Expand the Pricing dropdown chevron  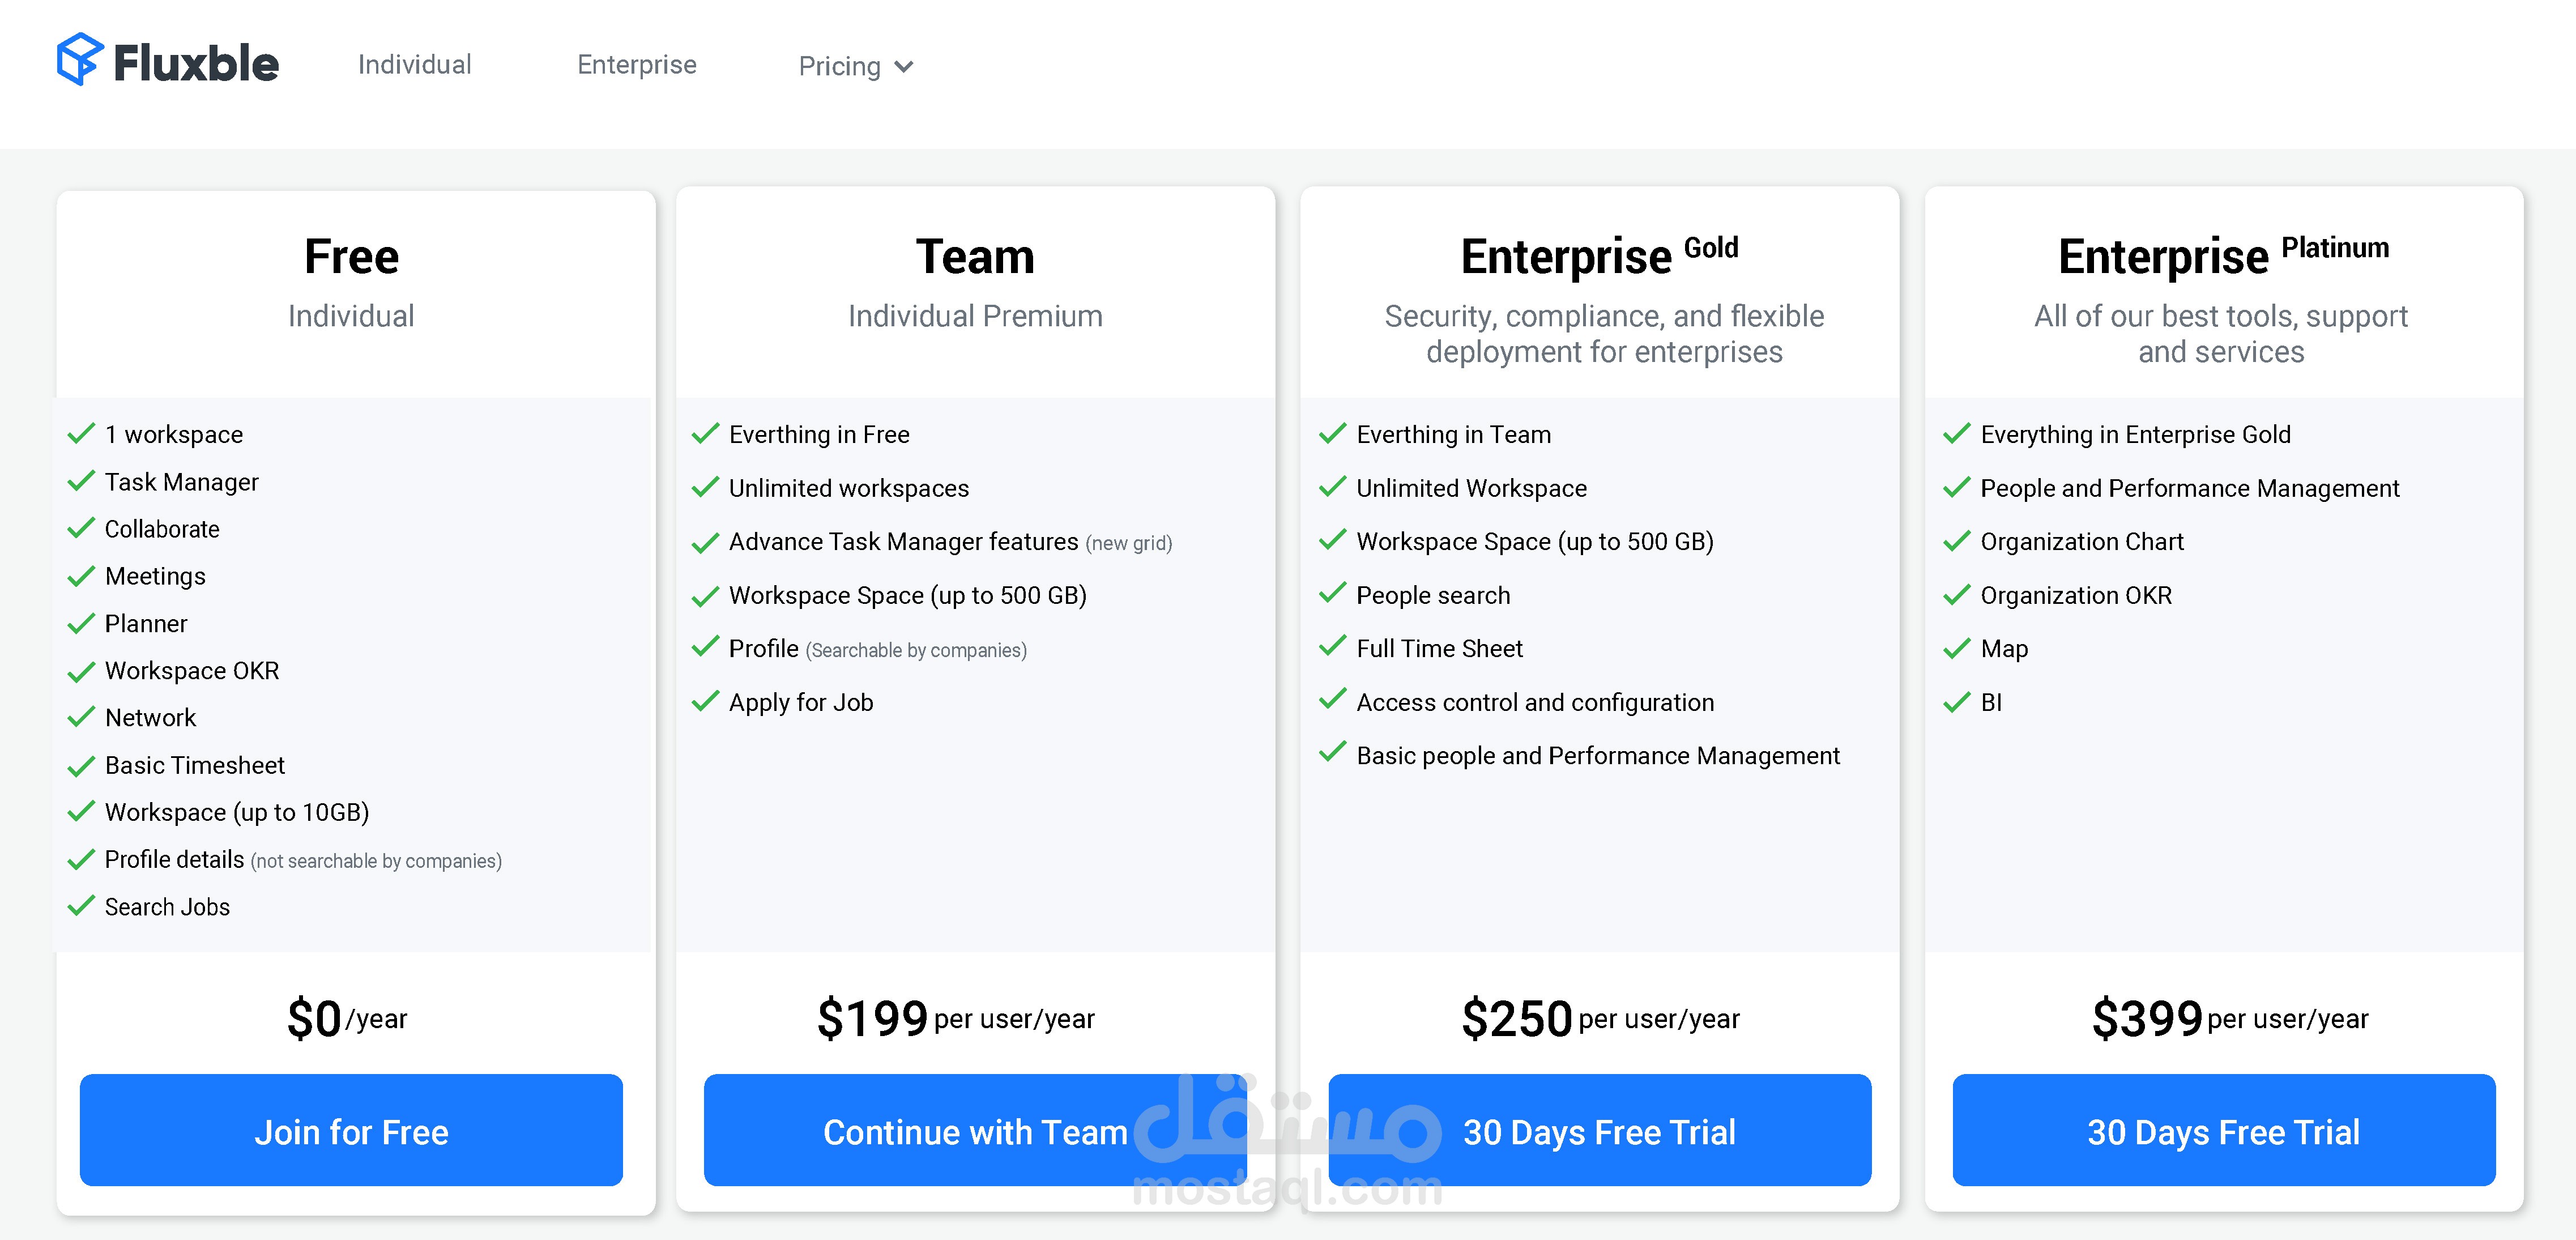[x=904, y=67]
